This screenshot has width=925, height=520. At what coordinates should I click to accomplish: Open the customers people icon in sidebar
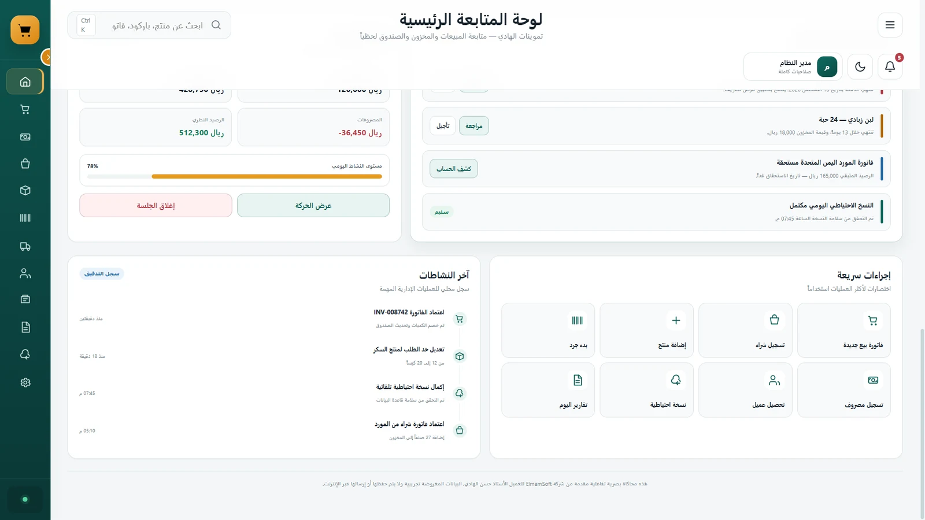[x=25, y=273]
